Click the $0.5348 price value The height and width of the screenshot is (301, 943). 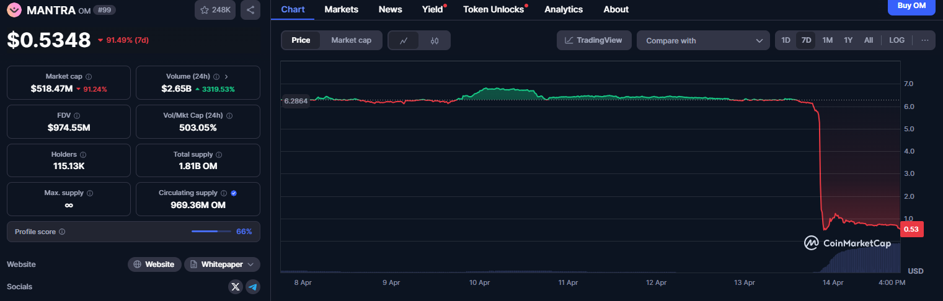[49, 40]
